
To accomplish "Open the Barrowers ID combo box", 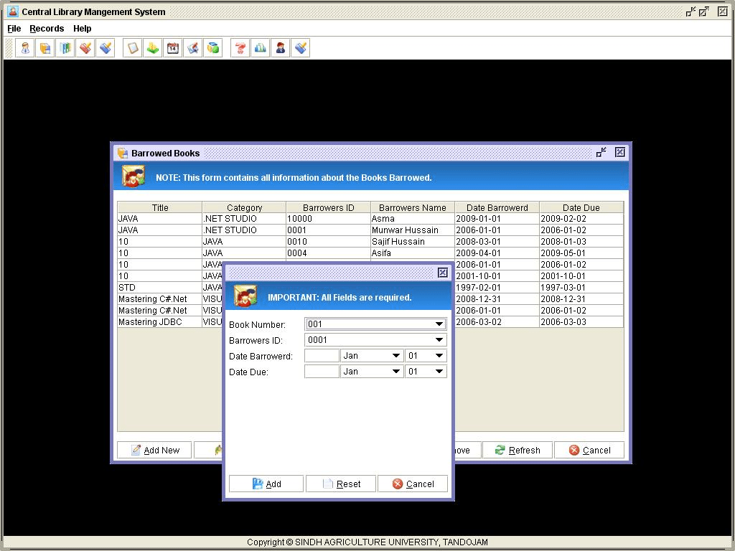I will [x=439, y=340].
